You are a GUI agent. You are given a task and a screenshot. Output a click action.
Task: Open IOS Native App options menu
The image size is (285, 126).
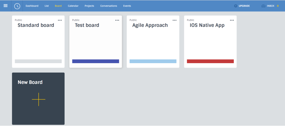pos(232,20)
